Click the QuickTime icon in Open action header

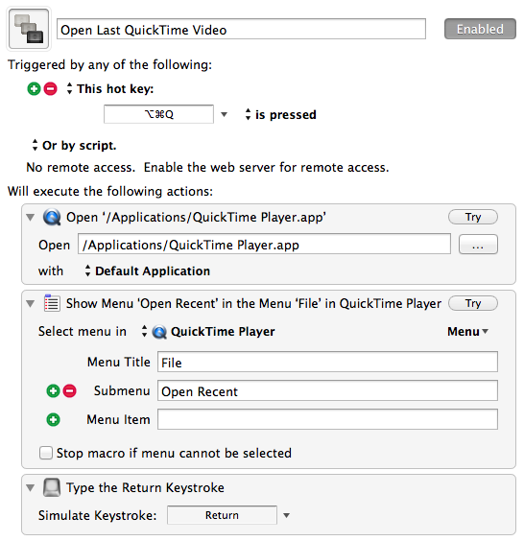52,218
